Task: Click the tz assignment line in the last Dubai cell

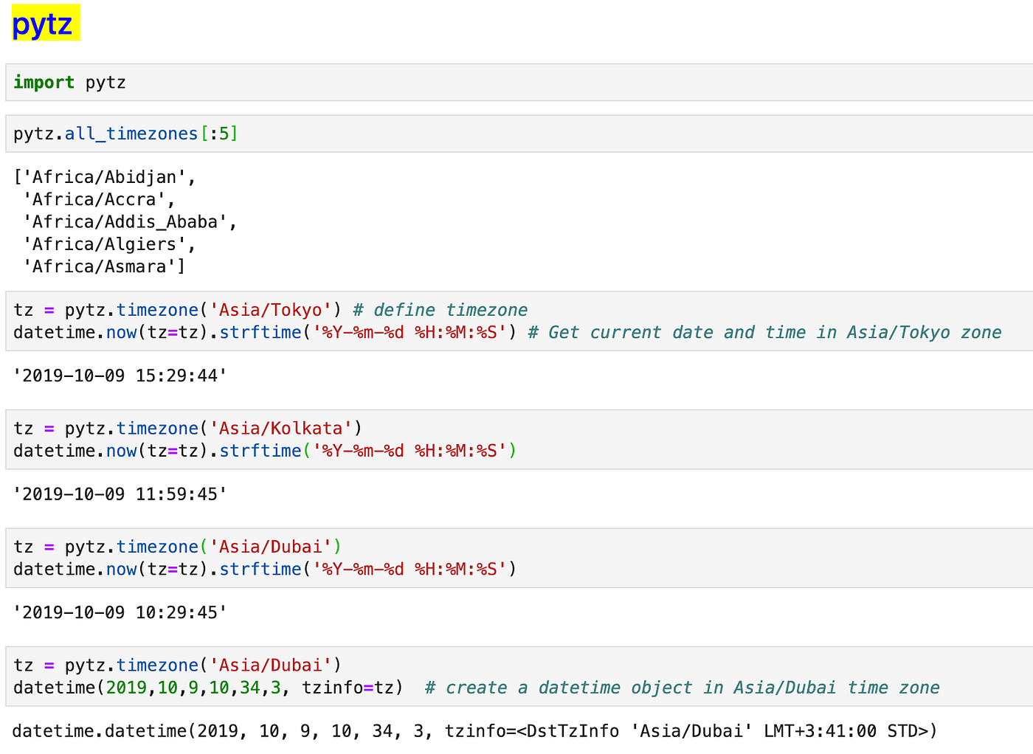Action: tap(178, 665)
